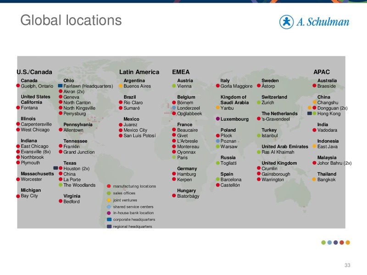
Task: Click the green sales offices legend dot
Action: [x=109, y=193]
